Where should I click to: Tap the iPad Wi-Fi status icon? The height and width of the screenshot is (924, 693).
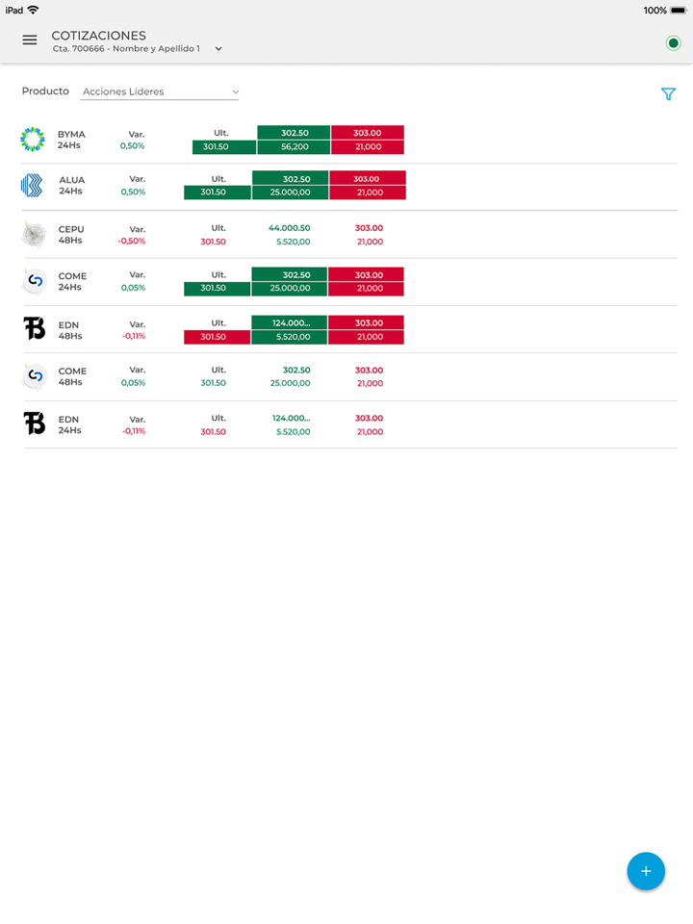click(33, 10)
